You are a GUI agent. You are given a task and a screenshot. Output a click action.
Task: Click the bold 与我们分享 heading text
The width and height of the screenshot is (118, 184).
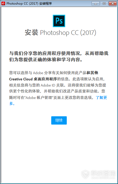pos(59,56)
